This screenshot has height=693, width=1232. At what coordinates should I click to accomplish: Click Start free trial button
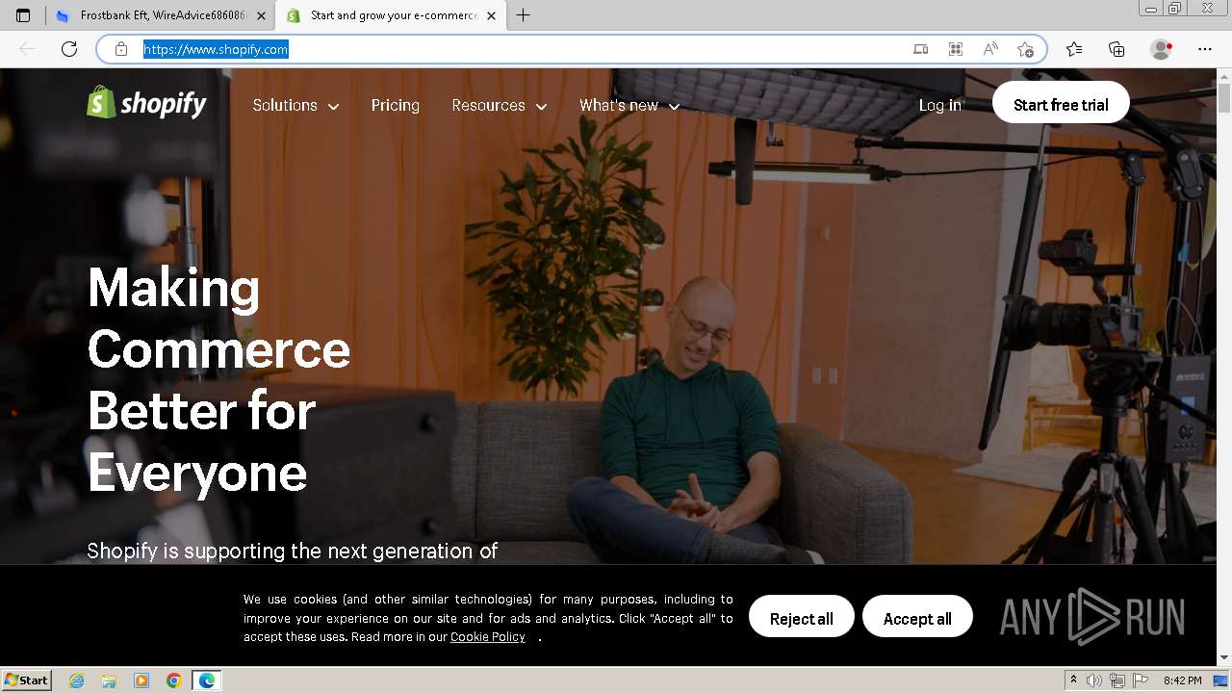(1061, 102)
